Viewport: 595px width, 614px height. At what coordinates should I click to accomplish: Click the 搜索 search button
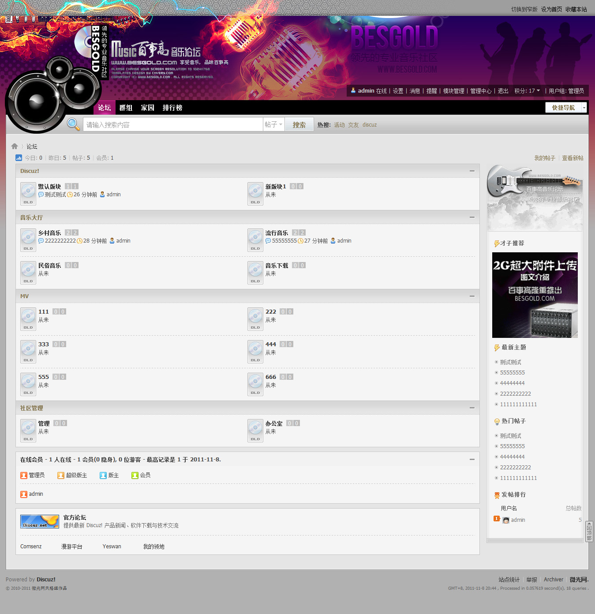click(x=299, y=124)
